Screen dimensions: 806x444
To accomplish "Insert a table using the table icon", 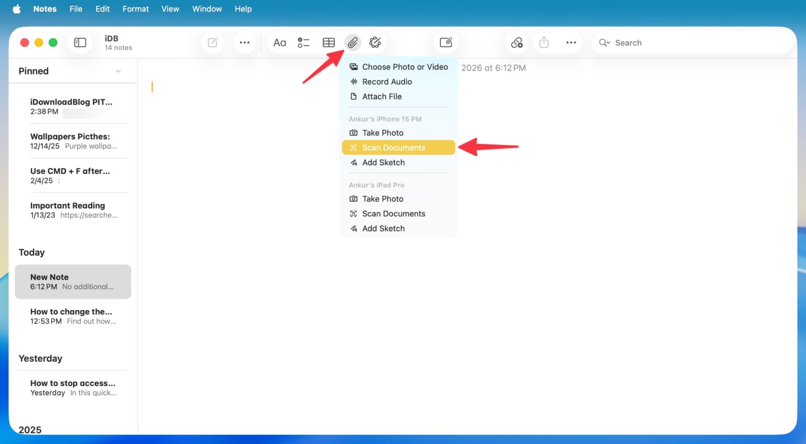I will click(329, 43).
